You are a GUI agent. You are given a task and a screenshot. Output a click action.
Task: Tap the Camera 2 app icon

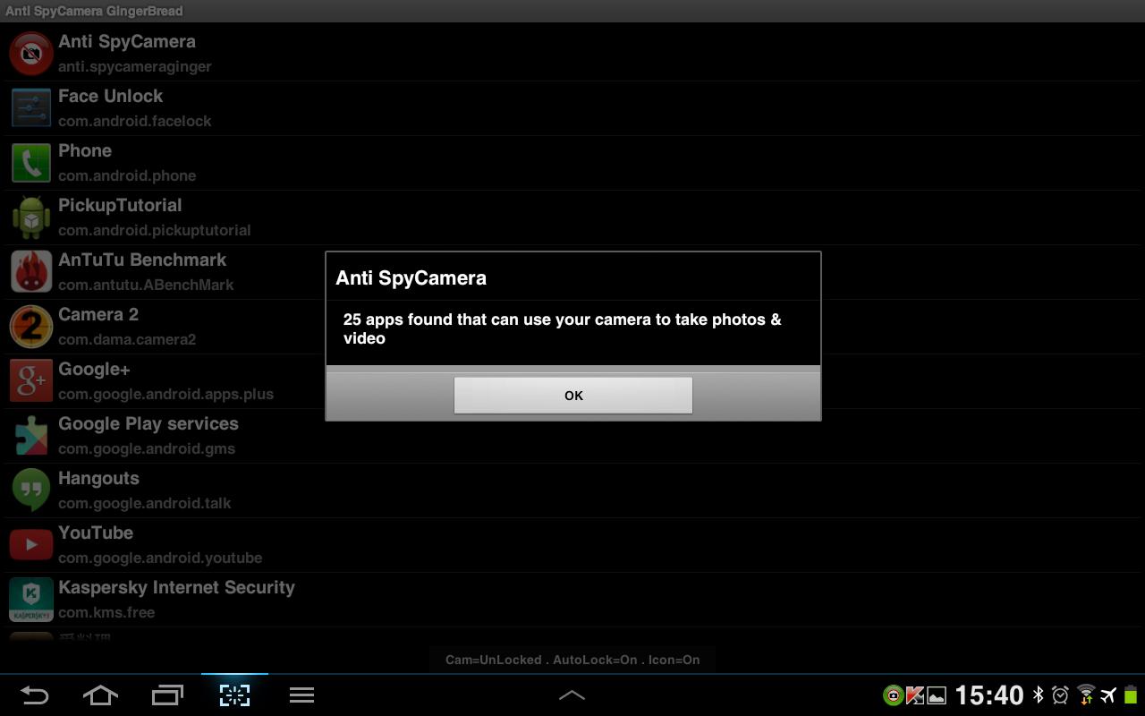click(x=31, y=327)
